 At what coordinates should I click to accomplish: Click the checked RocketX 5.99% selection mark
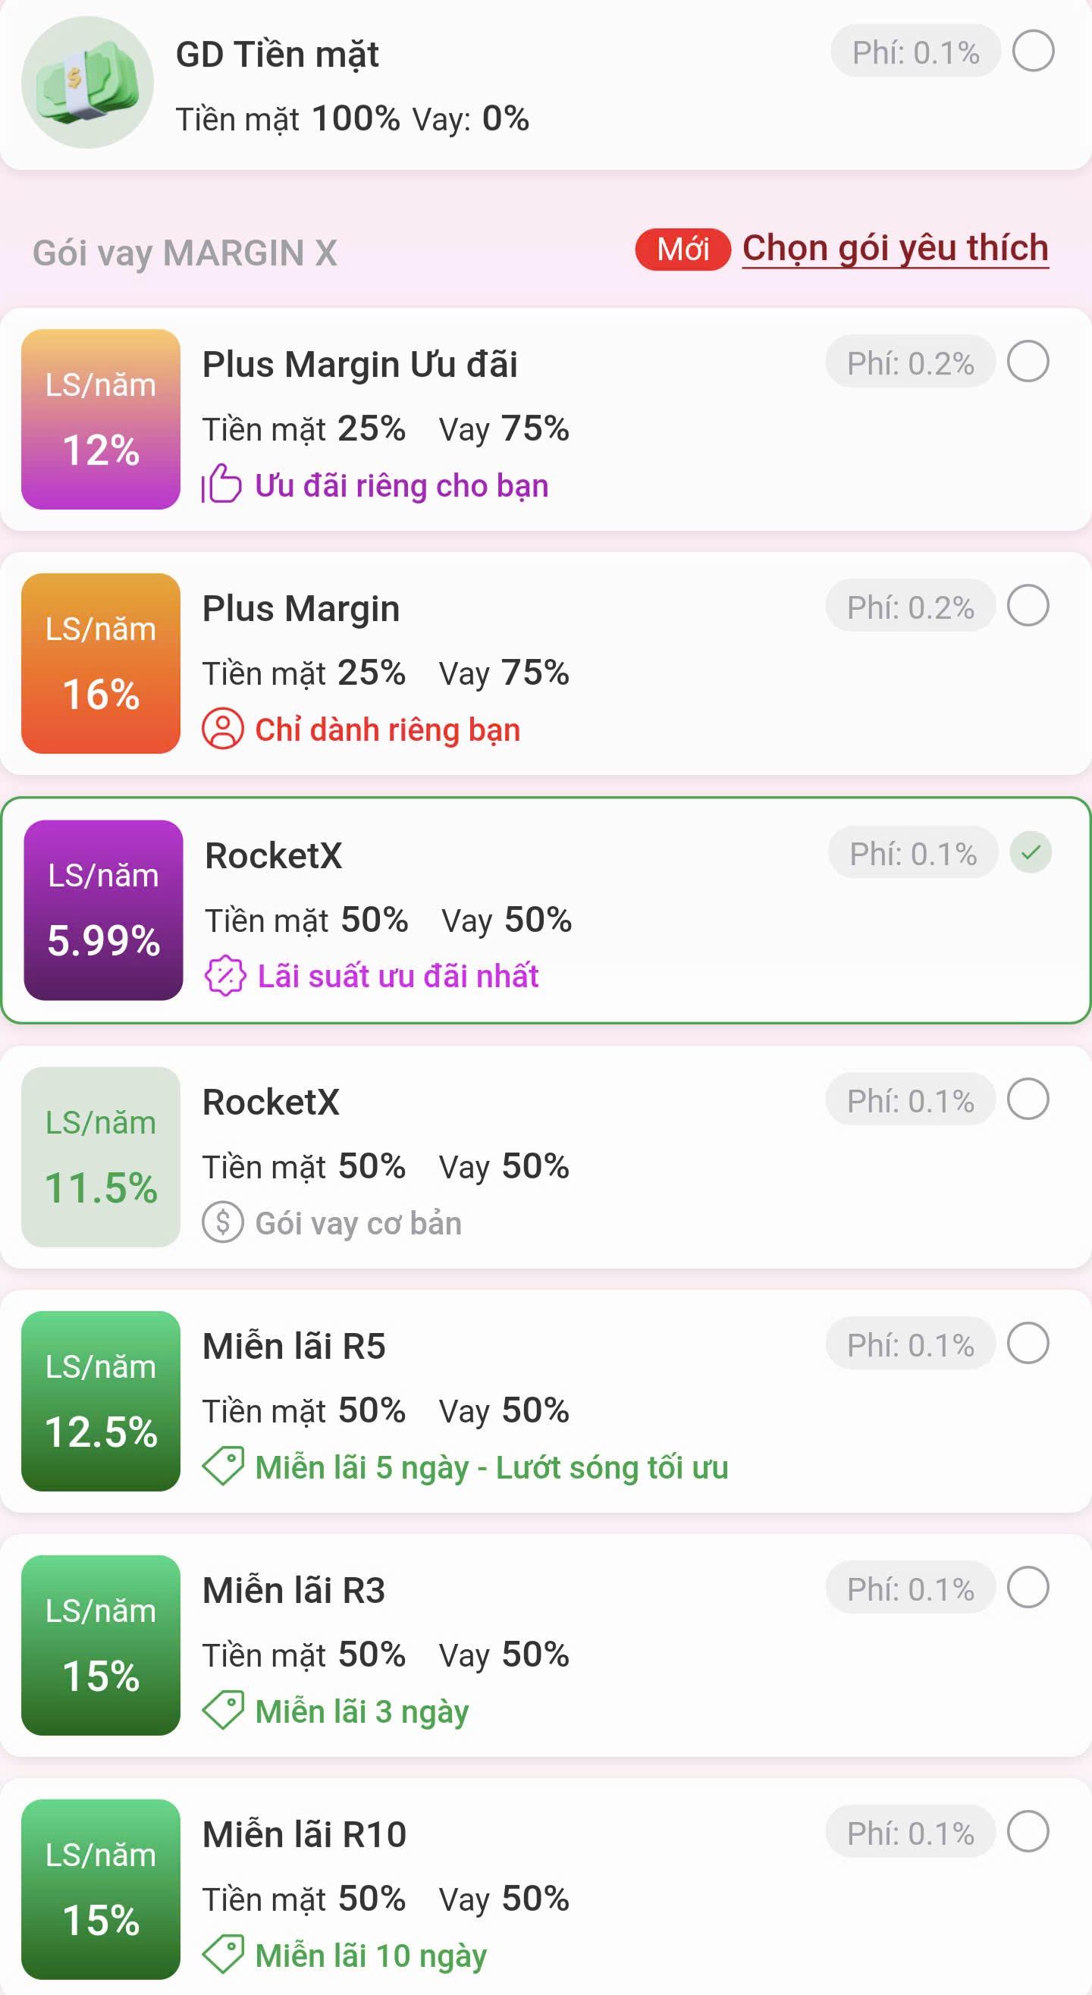click(x=1030, y=852)
